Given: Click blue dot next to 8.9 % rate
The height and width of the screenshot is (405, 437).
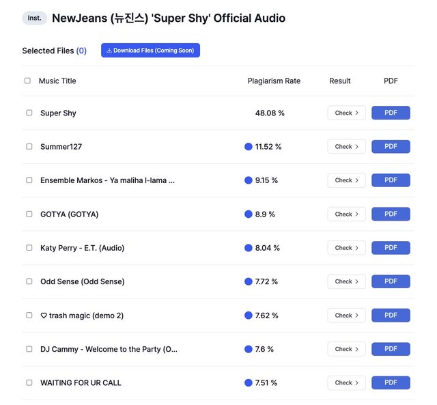Looking at the screenshot, I should [x=249, y=214].
